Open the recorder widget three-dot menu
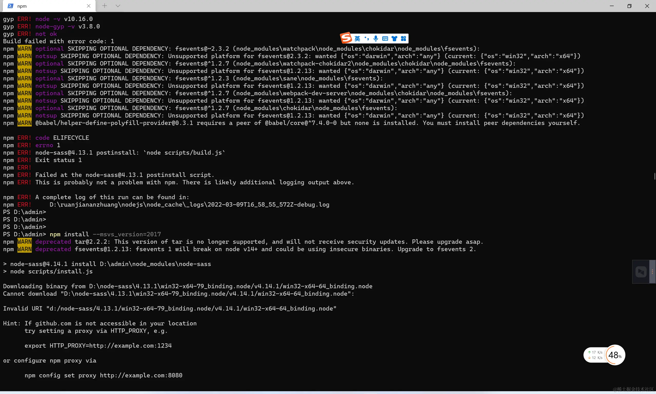 point(652,272)
